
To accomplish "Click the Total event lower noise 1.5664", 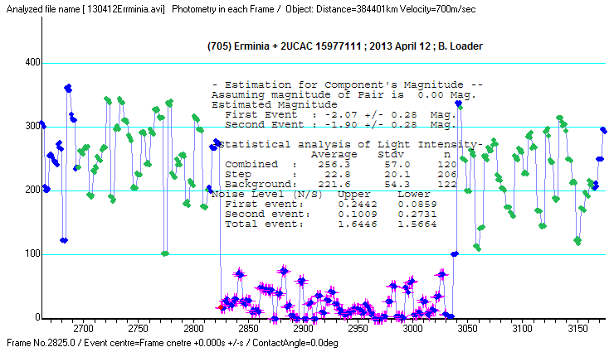I will pos(417,224).
